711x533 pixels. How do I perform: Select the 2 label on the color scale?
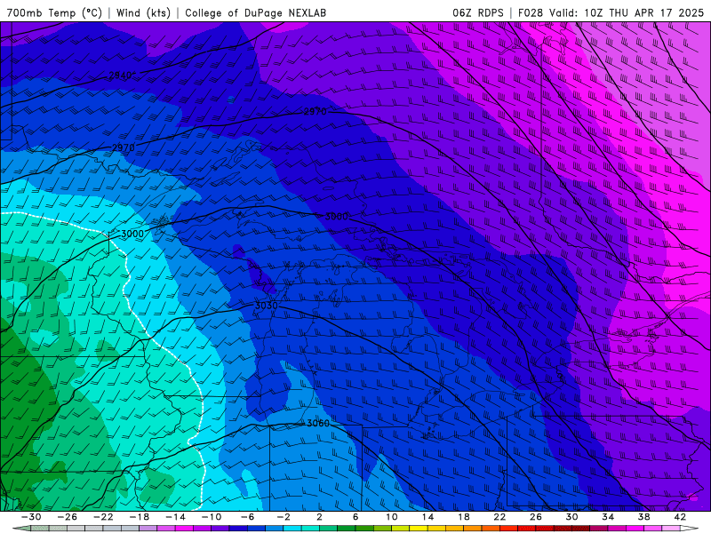[320, 517]
